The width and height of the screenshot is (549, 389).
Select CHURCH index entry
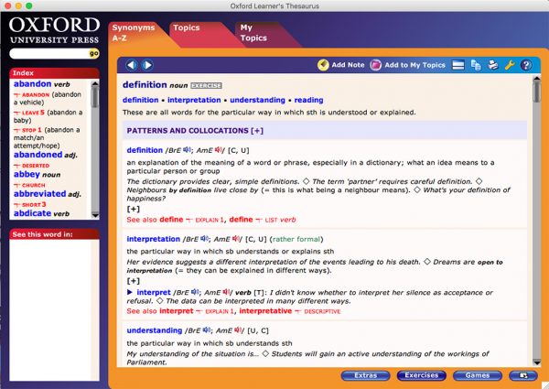point(29,185)
